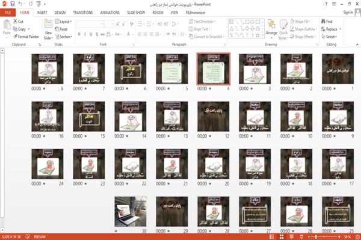Image resolution: width=361 pixels, height=240 pixels.
Task: Click Reset slide command
Action: (61, 29)
